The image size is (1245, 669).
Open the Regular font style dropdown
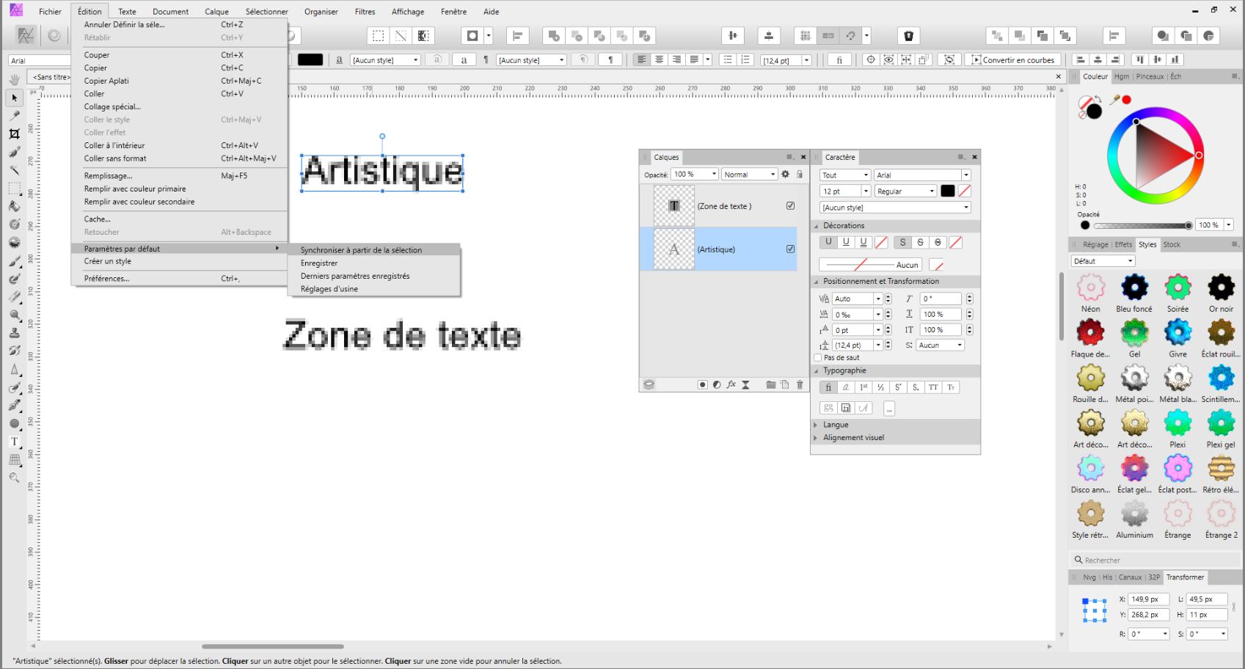click(x=905, y=191)
